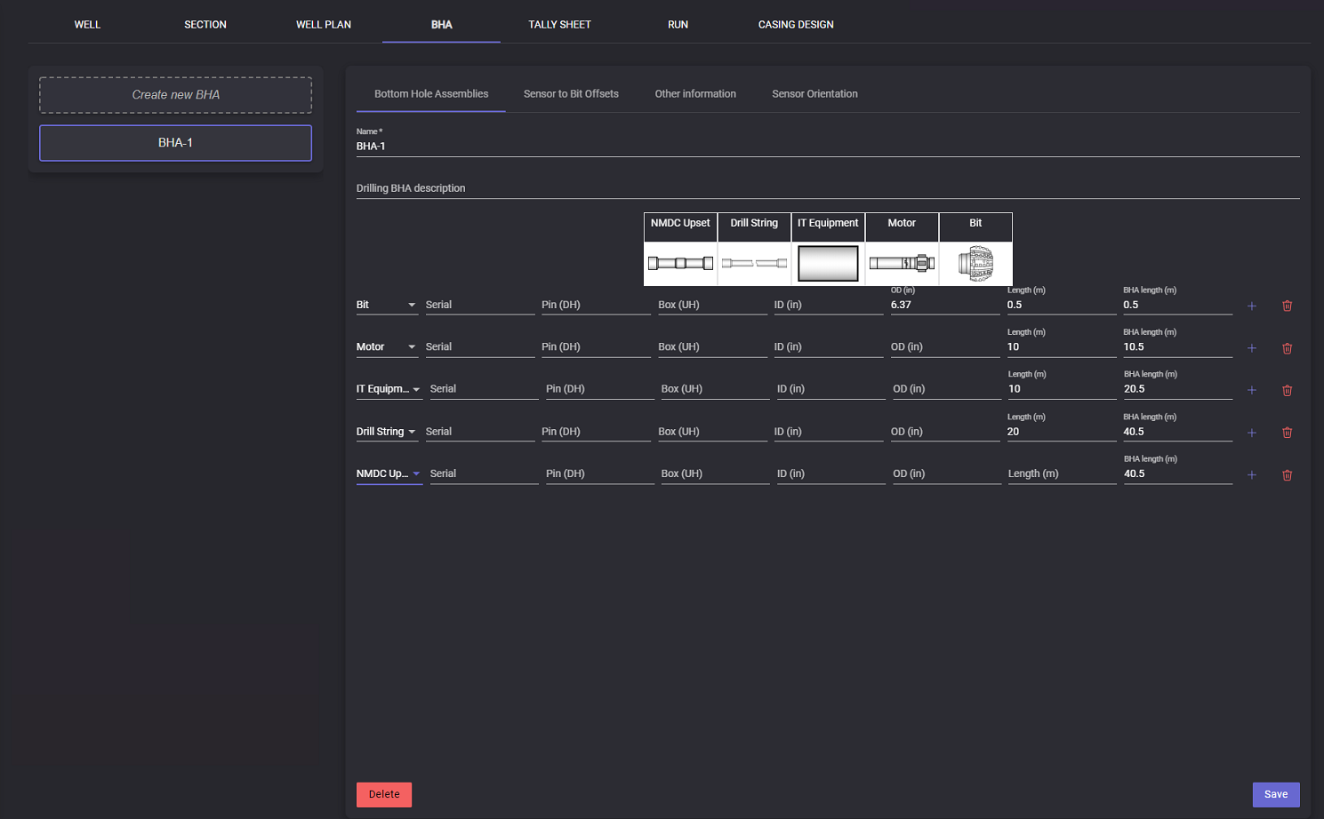This screenshot has height=819, width=1324.
Task: Delete the Motor row with its trash icon
Action: point(1287,348)
